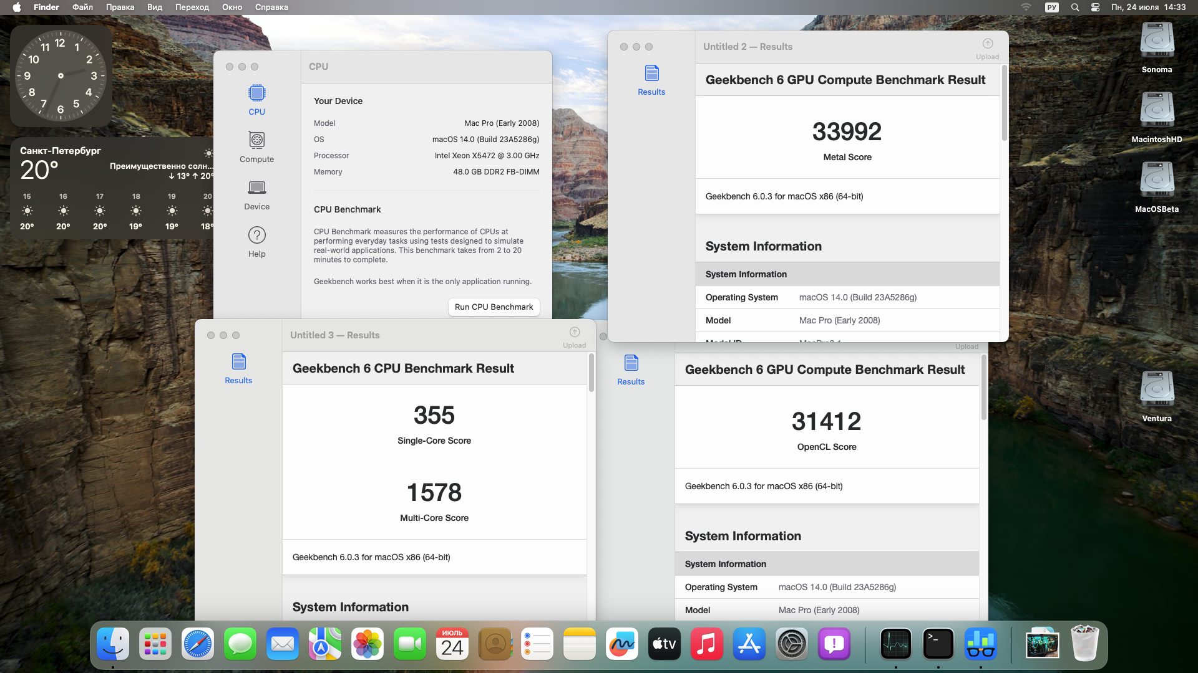
Task: Open System Settings from the Dock
Action: pyautogui.click(x=792, y=644)
